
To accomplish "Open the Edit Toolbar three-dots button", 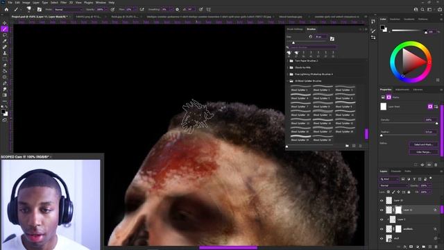I will tap(5, 101).
